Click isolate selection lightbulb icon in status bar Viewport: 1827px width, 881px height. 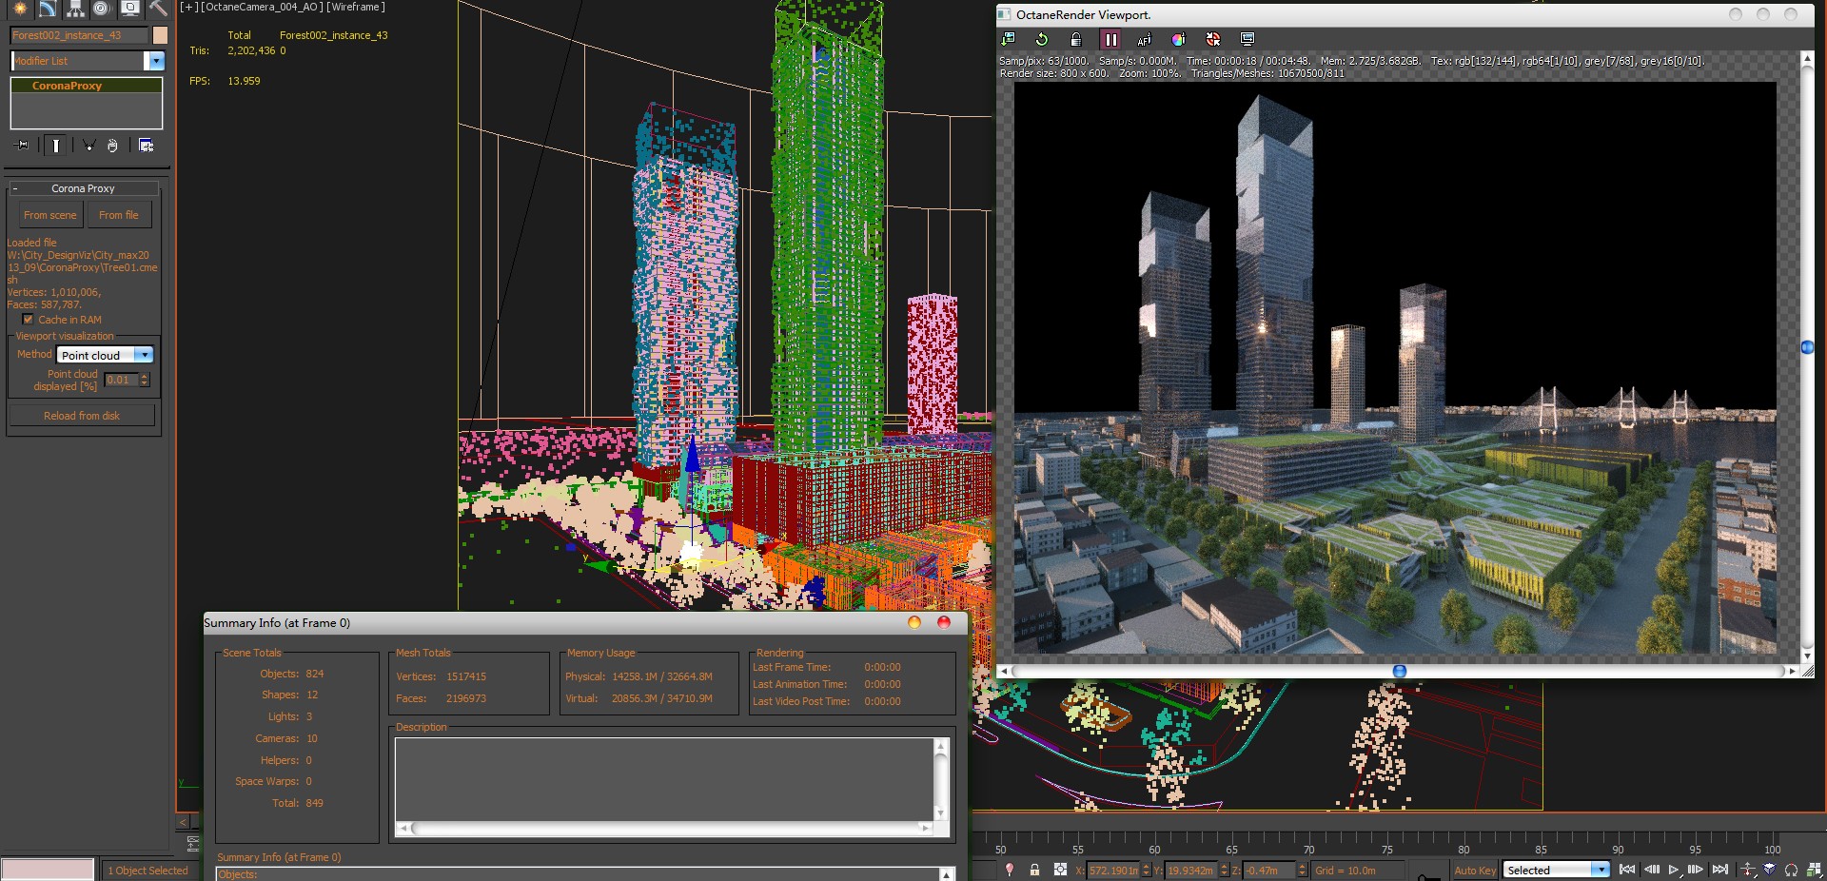(1010, 870)
